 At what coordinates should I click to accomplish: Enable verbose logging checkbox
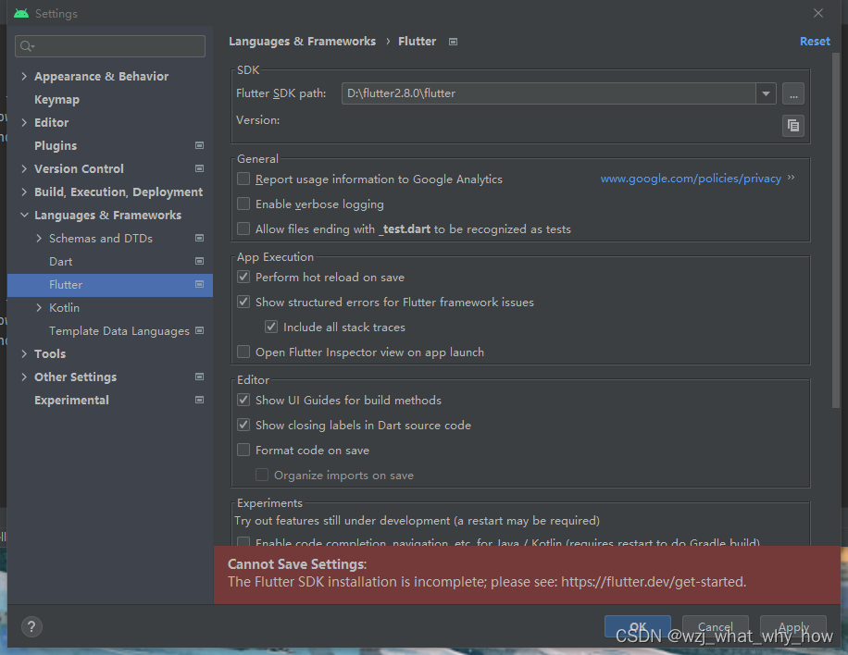[243, 204]
